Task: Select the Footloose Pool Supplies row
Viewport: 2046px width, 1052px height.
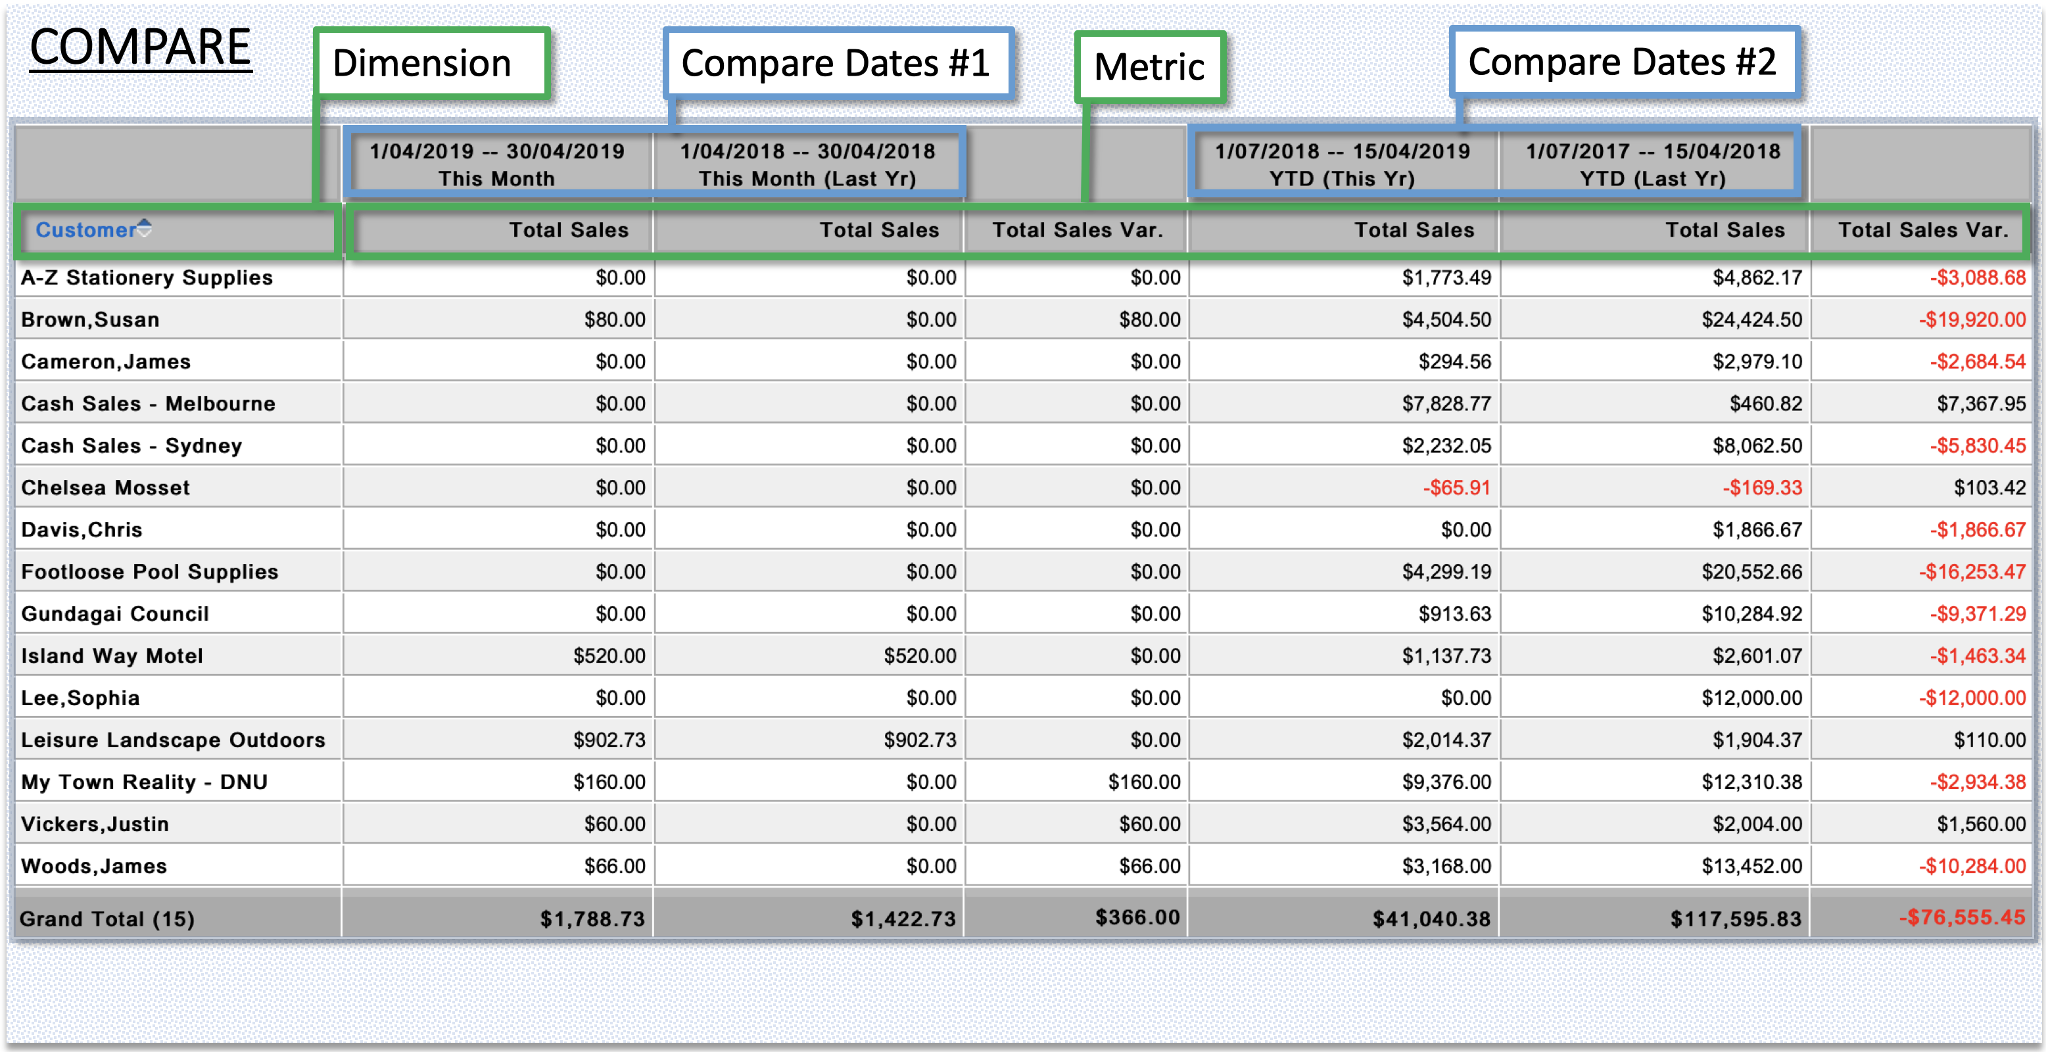Action: click(x=1023, y=572)
